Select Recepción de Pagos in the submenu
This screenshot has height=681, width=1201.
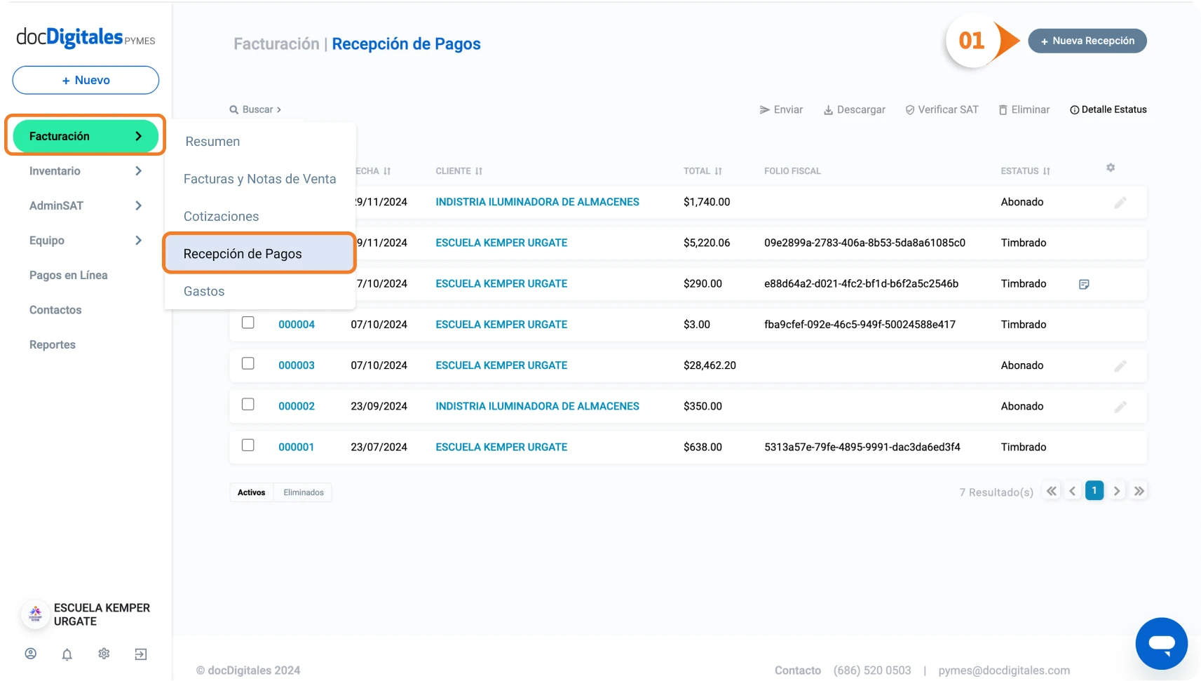[259, 253]
